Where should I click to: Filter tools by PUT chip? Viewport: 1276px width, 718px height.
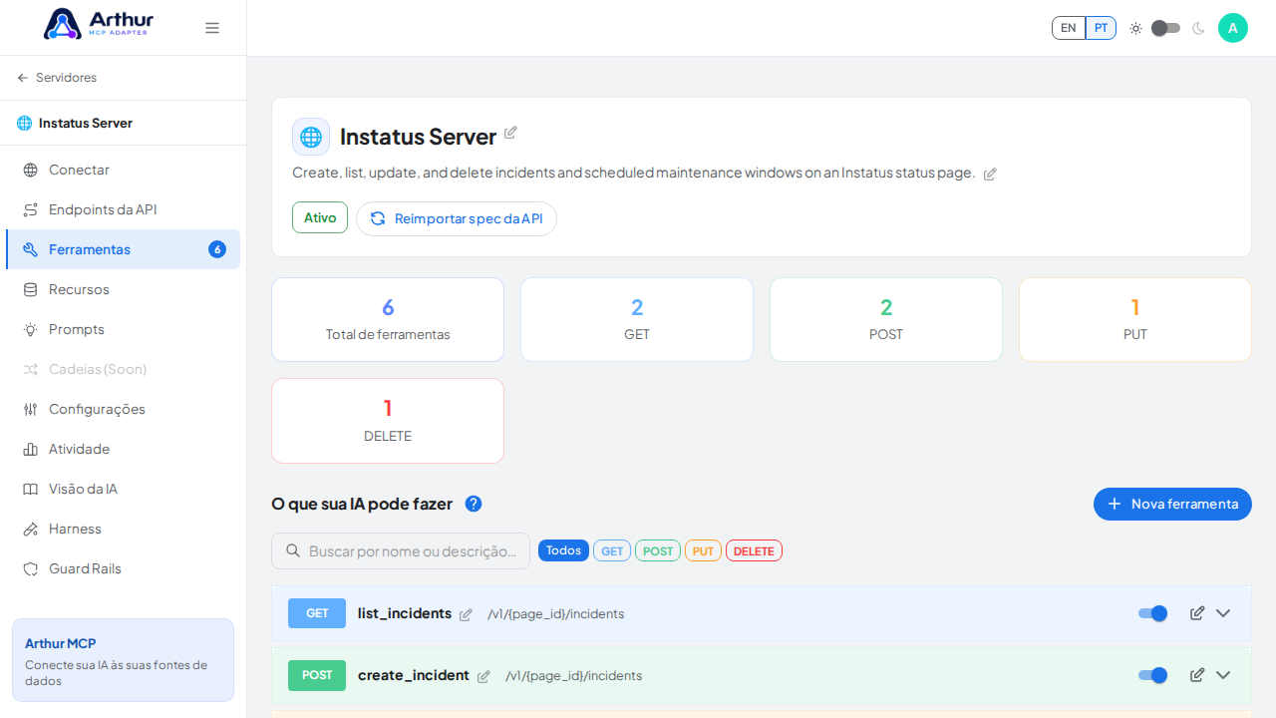point(703,550)
